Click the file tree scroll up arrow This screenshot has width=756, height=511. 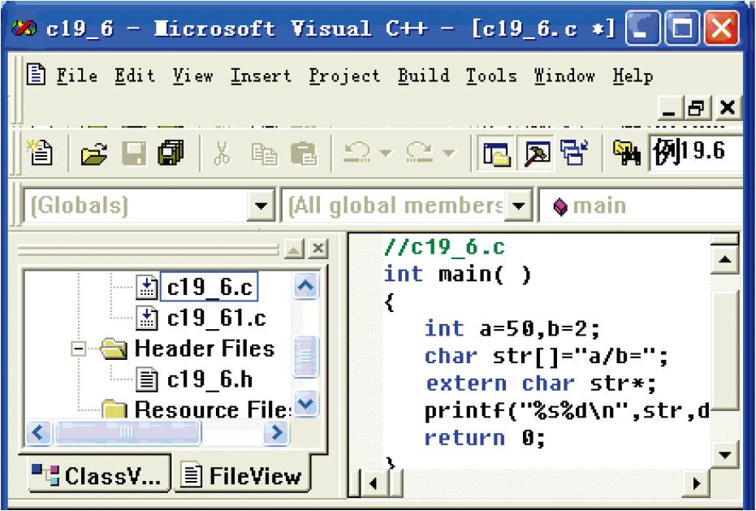(305, 287)
